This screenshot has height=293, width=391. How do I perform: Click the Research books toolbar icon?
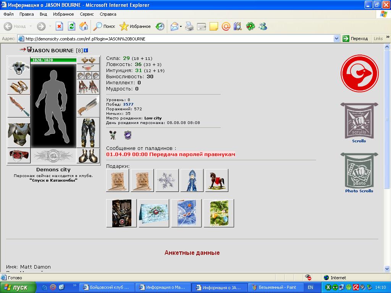[238, 26]
